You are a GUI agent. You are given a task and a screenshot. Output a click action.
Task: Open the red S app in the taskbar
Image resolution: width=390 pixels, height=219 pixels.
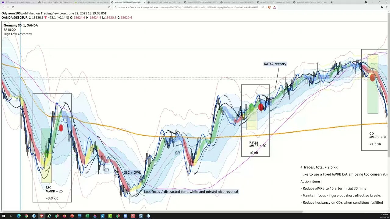(133, 216)
